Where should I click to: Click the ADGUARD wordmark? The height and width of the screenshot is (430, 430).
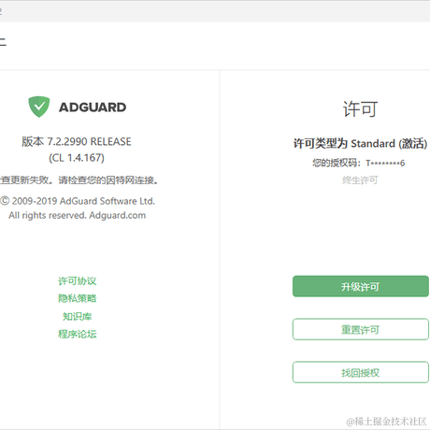pos(93,107)
